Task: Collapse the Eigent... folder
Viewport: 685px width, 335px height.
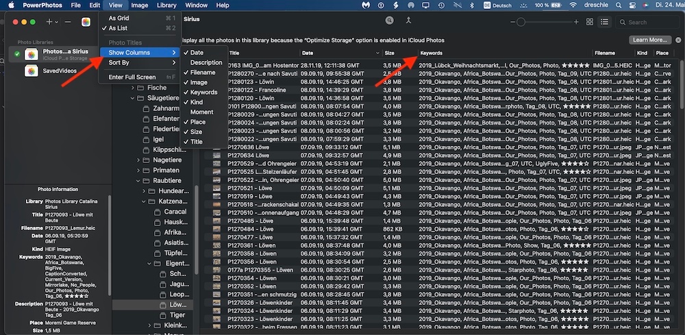Action: (x=150, y=263)
